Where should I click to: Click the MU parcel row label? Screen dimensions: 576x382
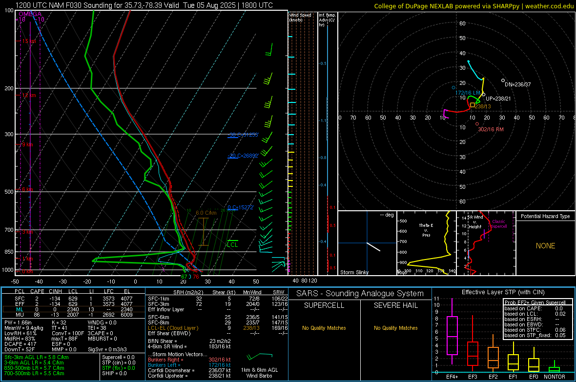pyautogui.click(x=20, y=315)
